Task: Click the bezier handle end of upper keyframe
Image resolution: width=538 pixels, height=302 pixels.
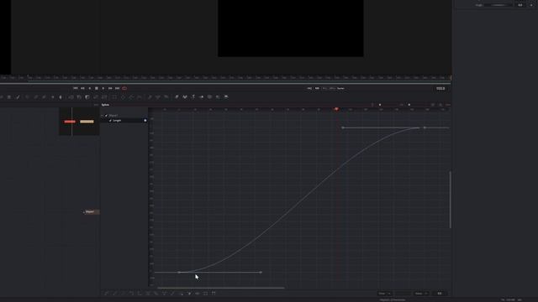Action: coord(343,128)
